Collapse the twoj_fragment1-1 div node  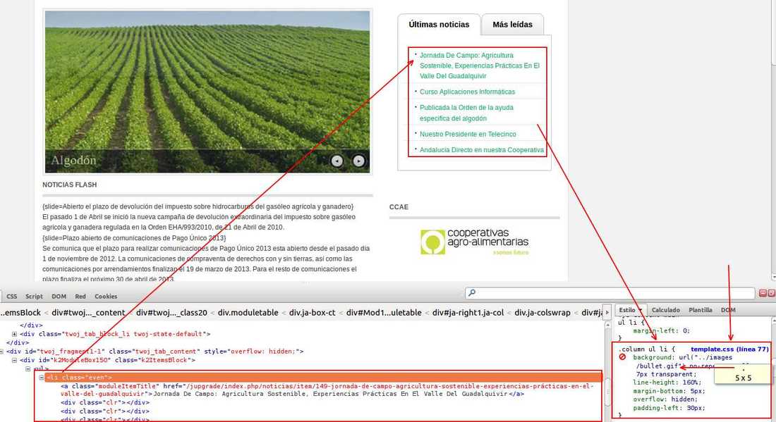click(x=3, y=352)
